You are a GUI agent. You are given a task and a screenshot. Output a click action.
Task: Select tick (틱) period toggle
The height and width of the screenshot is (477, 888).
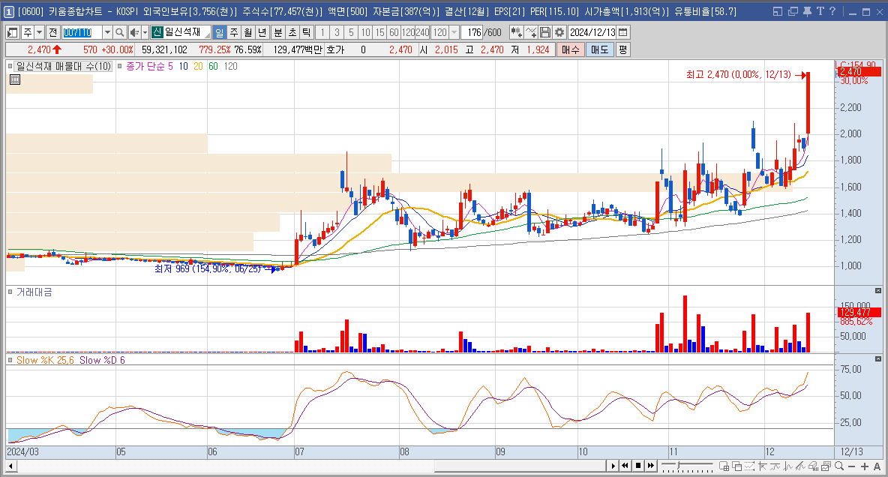tap(307, 33)
